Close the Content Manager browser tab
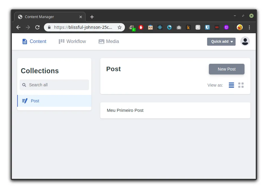 click(x=81, y=17)
